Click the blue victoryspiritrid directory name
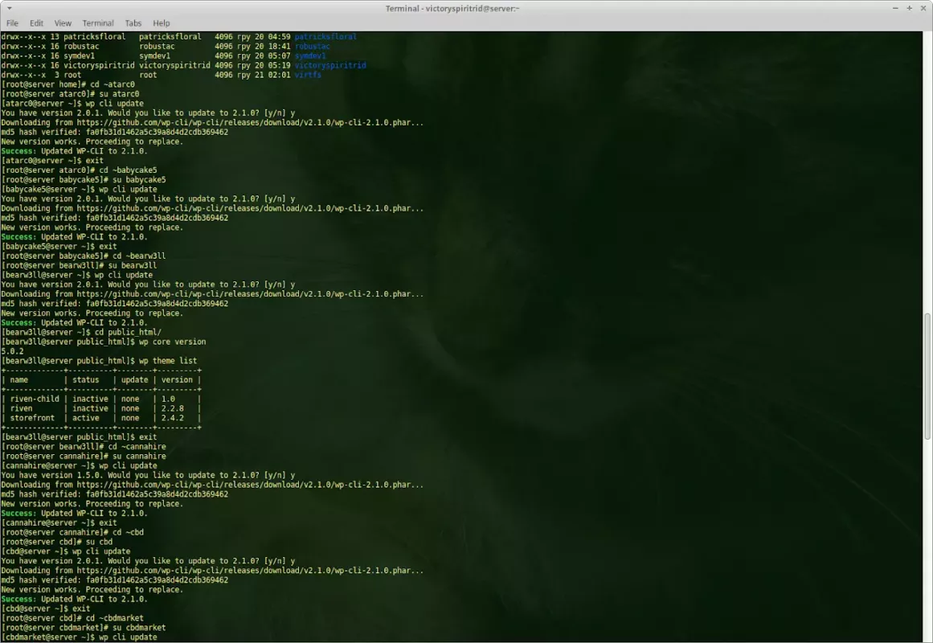The width and height of the screenshot is (933, 643). point(329,65)
